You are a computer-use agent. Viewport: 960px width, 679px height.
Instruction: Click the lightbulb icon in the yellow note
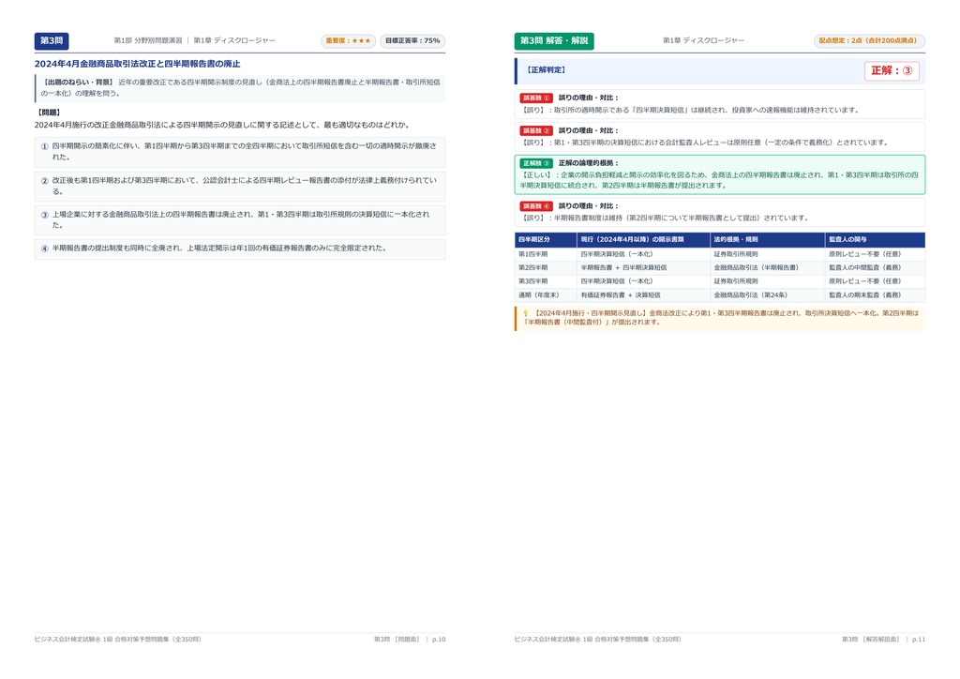click(525, 313)
